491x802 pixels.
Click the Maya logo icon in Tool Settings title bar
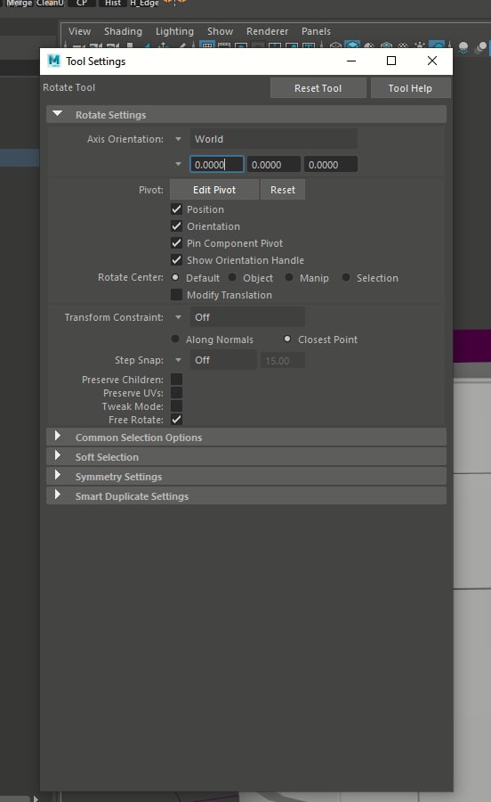[x=53, y=61]
